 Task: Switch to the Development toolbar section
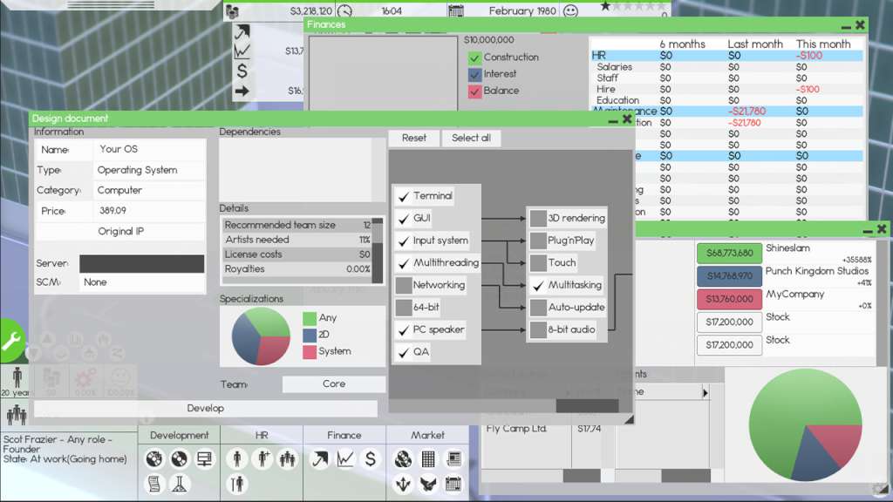179,435
